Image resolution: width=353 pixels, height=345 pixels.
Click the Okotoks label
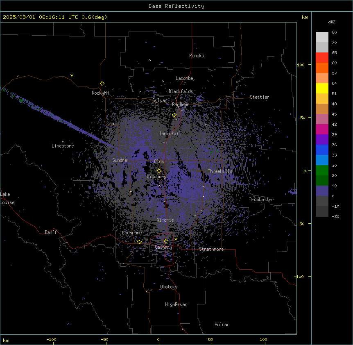point(169,287)
